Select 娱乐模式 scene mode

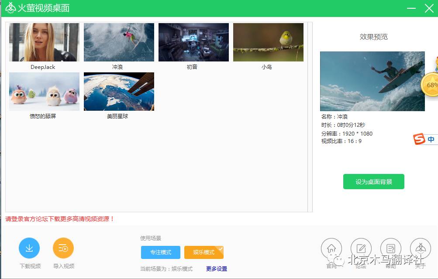[x=204, y=252]
